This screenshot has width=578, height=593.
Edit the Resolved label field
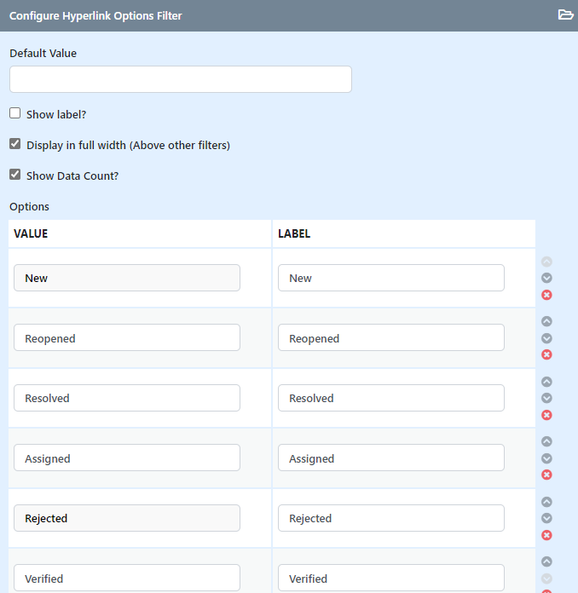(391, 398)
